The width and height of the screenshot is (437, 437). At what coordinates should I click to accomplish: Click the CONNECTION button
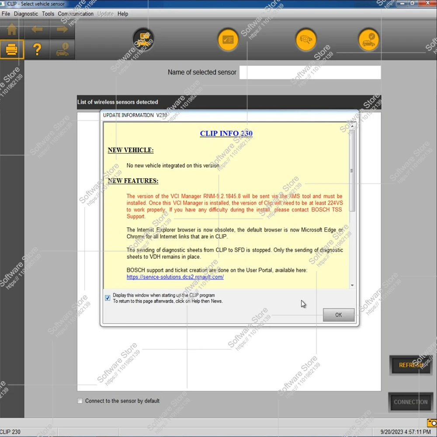[410, 402]
